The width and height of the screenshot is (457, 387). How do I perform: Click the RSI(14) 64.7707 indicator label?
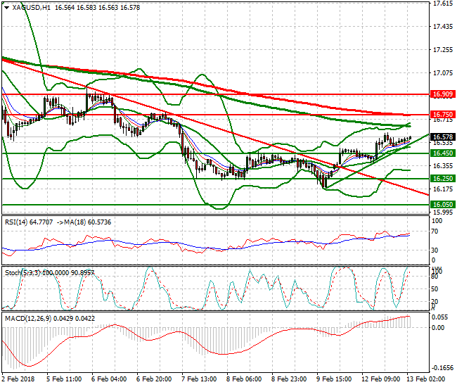pos(29,222)
